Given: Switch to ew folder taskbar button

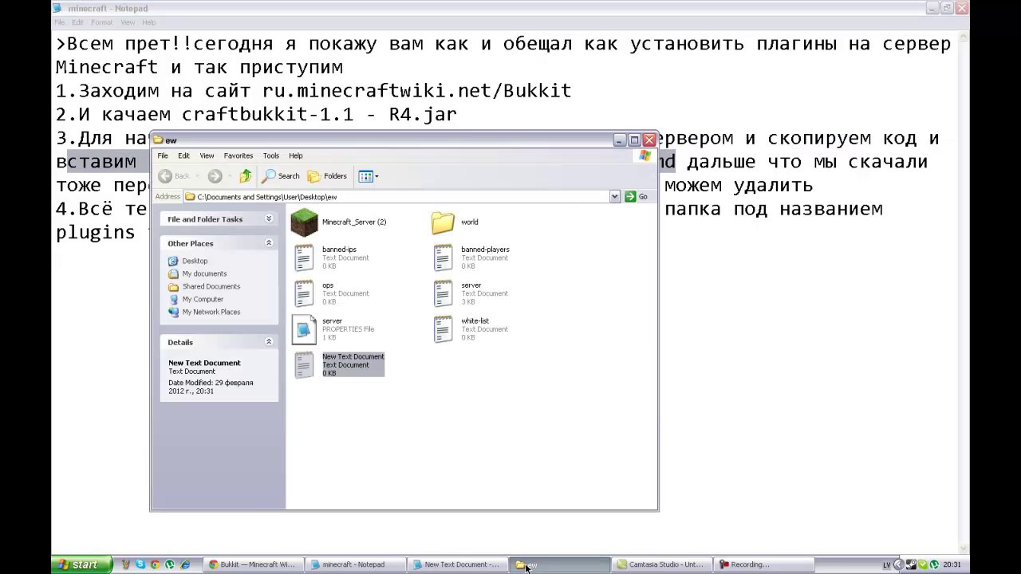Looking at the screenshot, I should pos(558,564).
